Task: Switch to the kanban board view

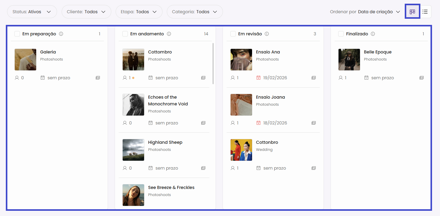Action: click(412, 12)
